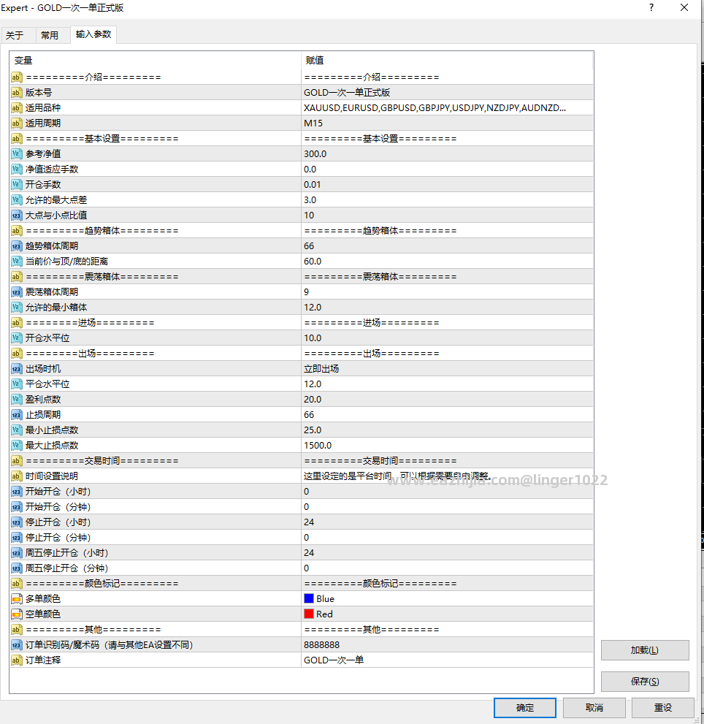The width and height of the screenshot is (704, 724).
Task: Click the icon beside 允许的最大点差 row
Action: point(17,200)
